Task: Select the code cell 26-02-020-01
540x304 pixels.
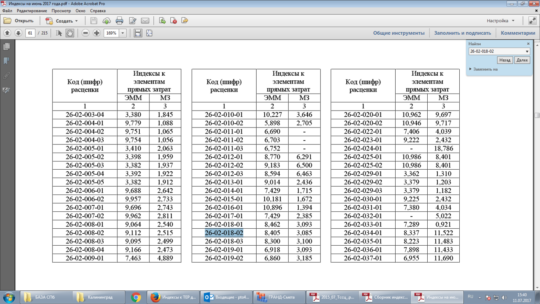Action: click(x=363, y=115)
